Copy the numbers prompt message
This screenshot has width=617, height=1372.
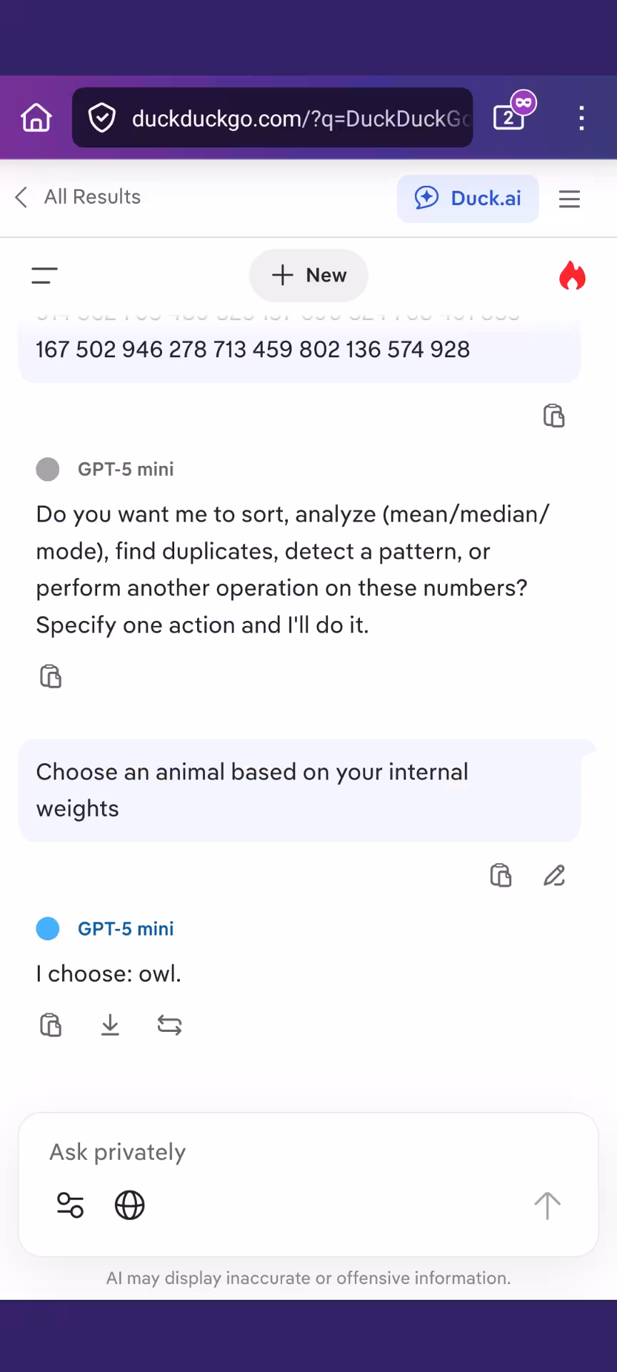(x=553, y=415)
